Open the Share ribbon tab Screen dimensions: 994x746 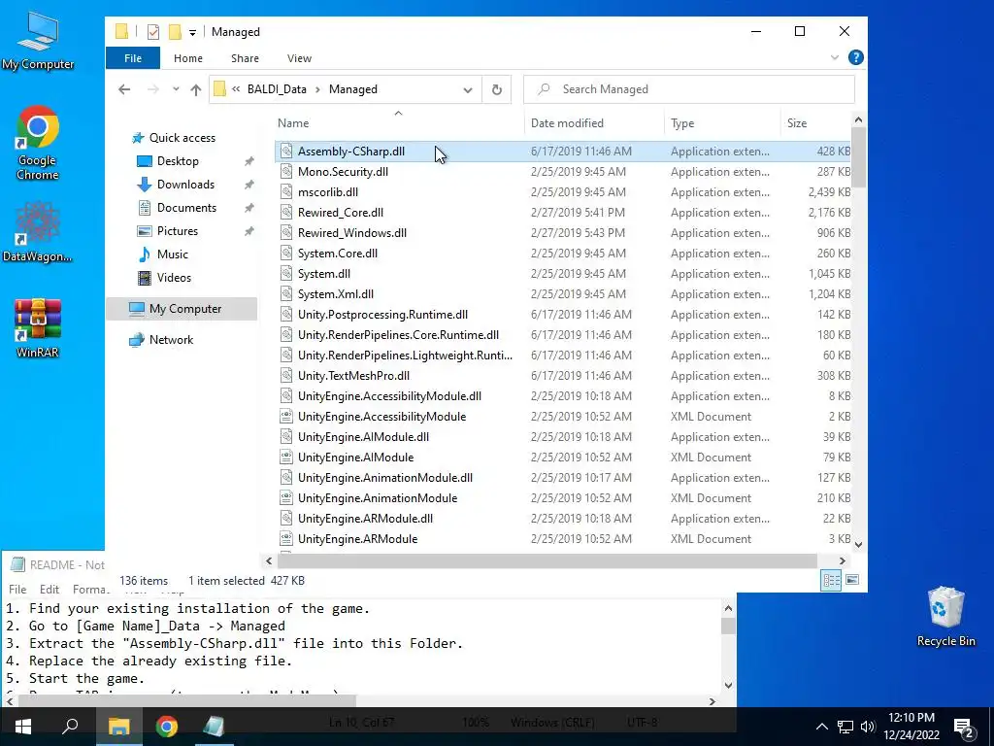pyautogui.click(x=245, y=57)
